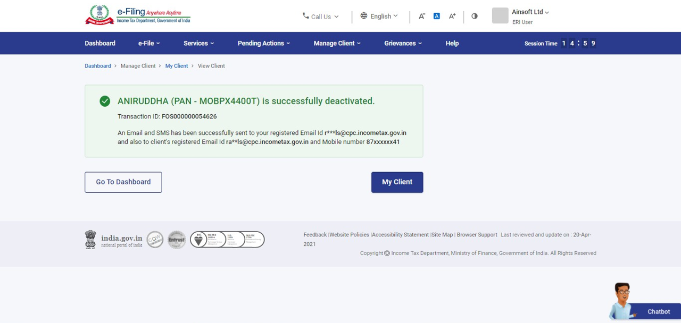681x323 pixels.
Task: Click the india.gov.in national portal logo
Action: click(113, 240)
